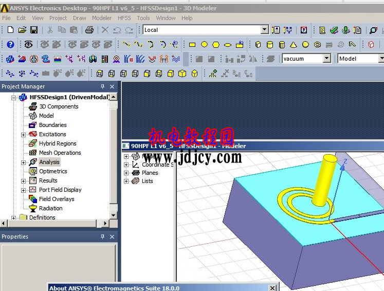Pin the Properties panel

(102, 237)
